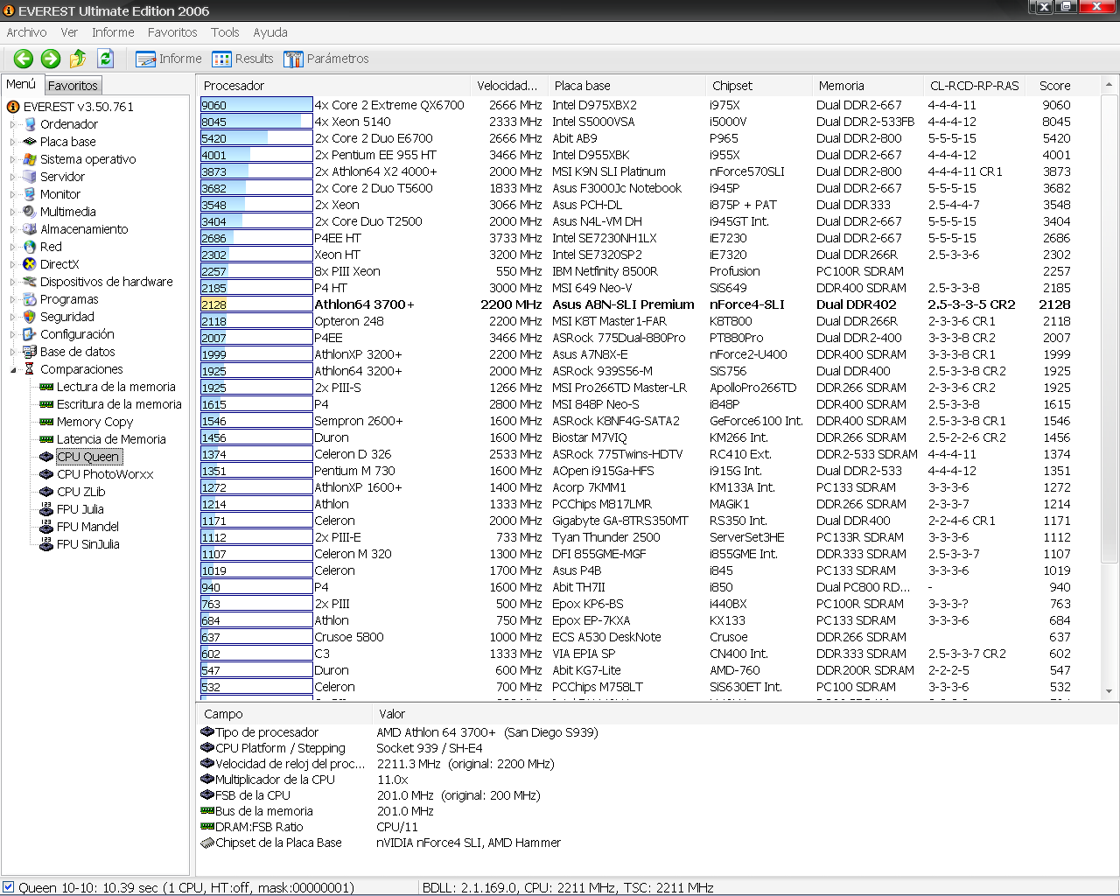
Task: Select the Sistema operativo Windows icon
Action: pos(30,159)
